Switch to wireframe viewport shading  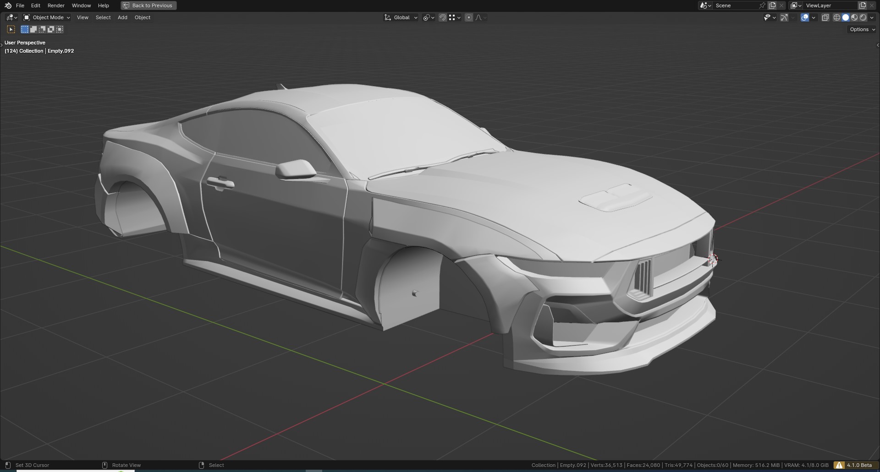coord(837,17)
